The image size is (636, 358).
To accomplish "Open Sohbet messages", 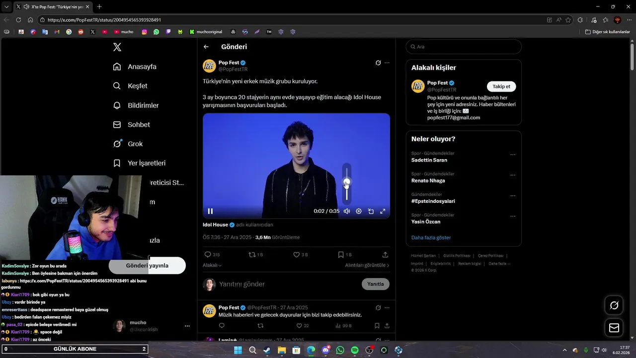I will point(131,125).
